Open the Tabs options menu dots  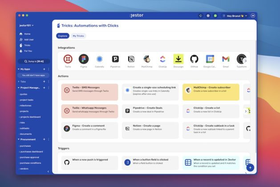[49, 81]
